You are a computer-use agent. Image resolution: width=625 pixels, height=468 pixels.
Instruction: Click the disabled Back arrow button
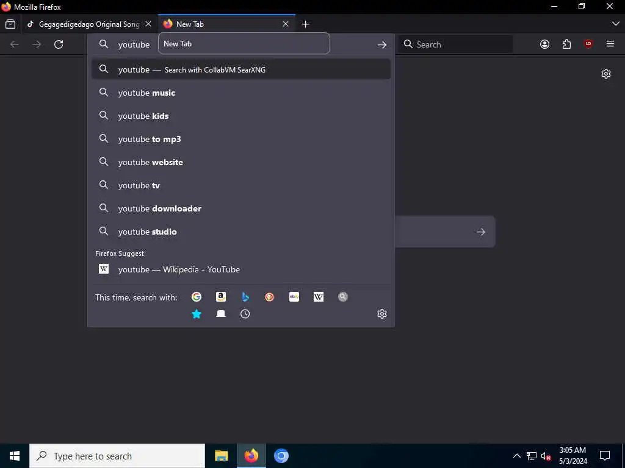click(15, 44)
